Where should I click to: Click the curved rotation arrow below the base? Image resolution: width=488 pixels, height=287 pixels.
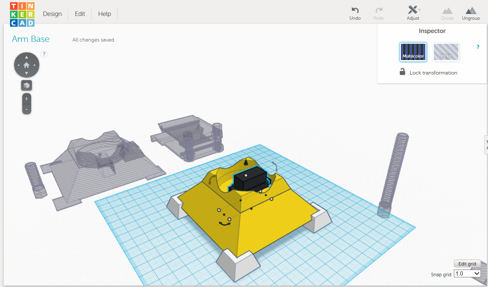click(x=224, y=224)
